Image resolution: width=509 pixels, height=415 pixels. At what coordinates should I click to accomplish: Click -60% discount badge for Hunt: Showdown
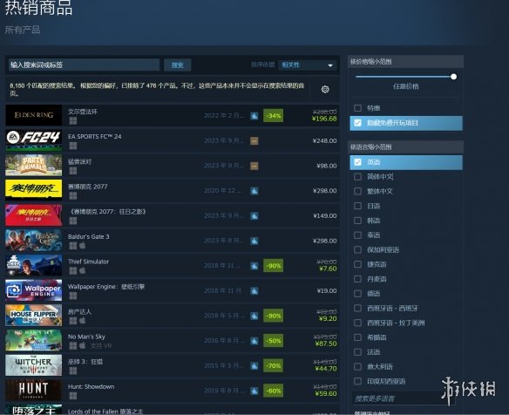(x=273, y=391)
